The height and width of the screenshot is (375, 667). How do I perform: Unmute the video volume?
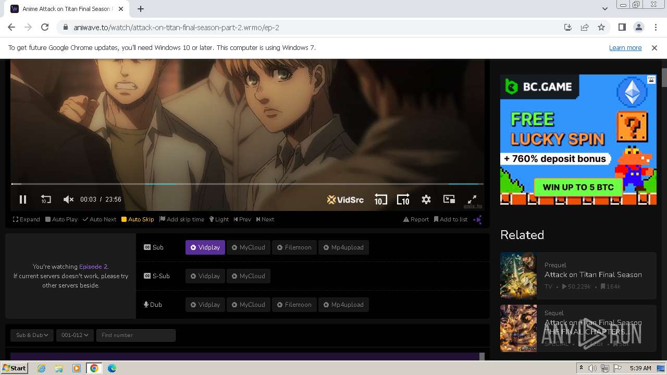(68, 199)
